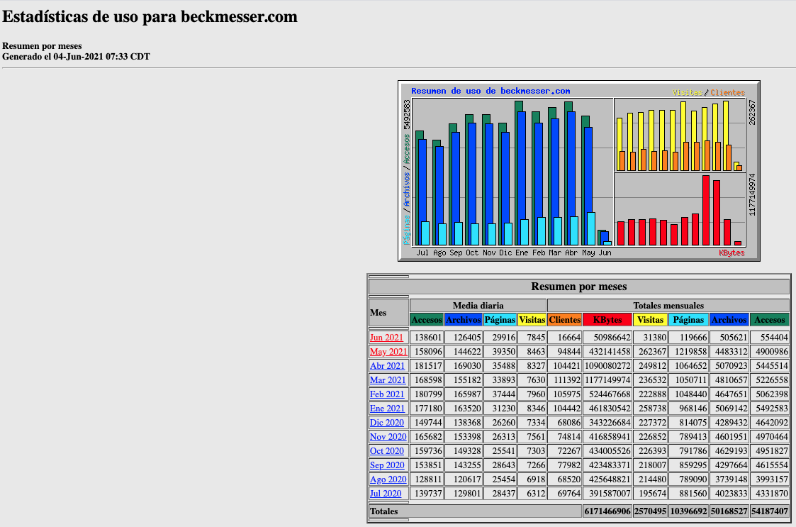Click the Totales row label

click(x=383, y=511)
